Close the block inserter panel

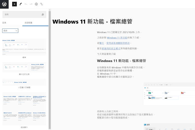(x=14, y=4)
